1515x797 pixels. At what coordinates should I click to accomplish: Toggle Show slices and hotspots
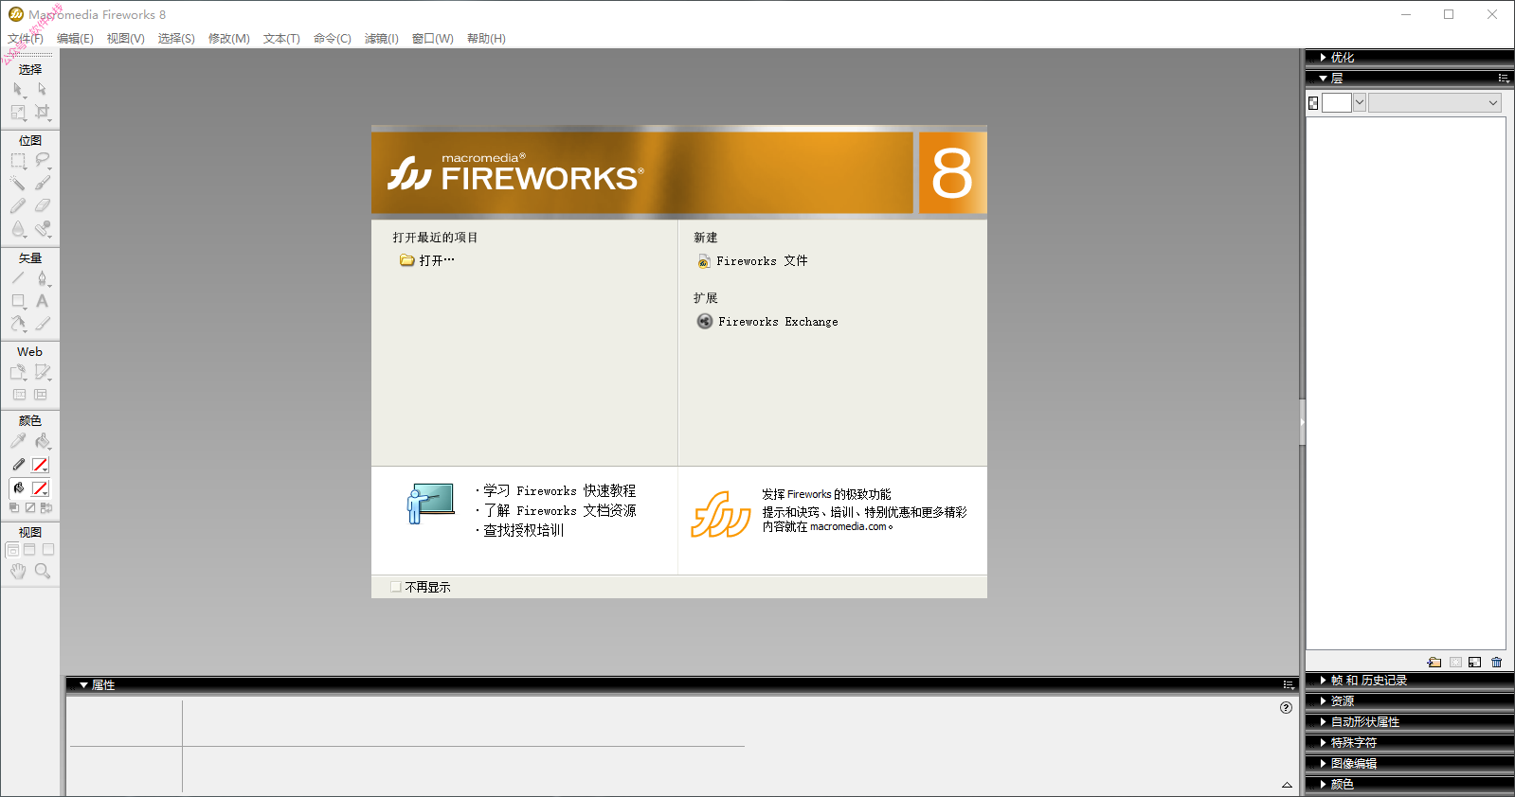41,395
